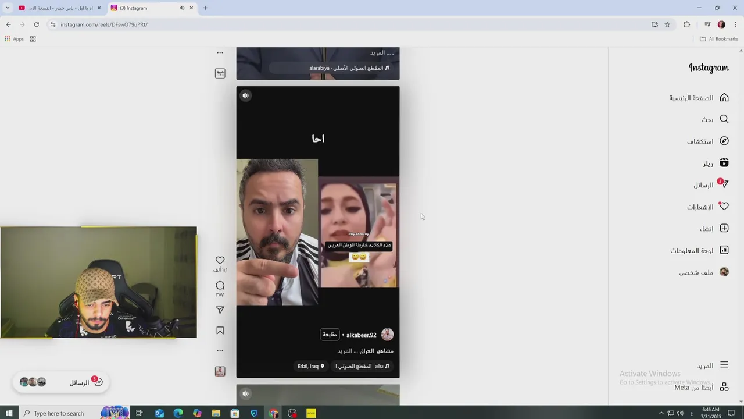
Task: Toggle sound on the bottom partially visible reel
Action: (245, 394)
